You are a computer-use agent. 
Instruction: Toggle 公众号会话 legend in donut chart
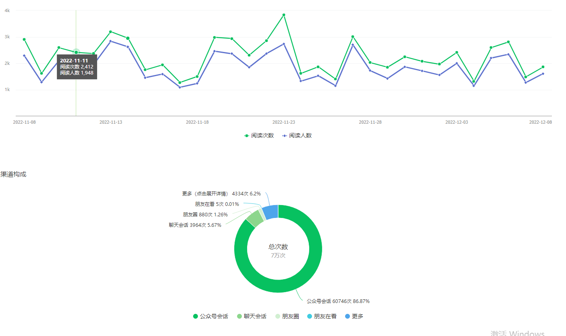click(x=210, y=316)
